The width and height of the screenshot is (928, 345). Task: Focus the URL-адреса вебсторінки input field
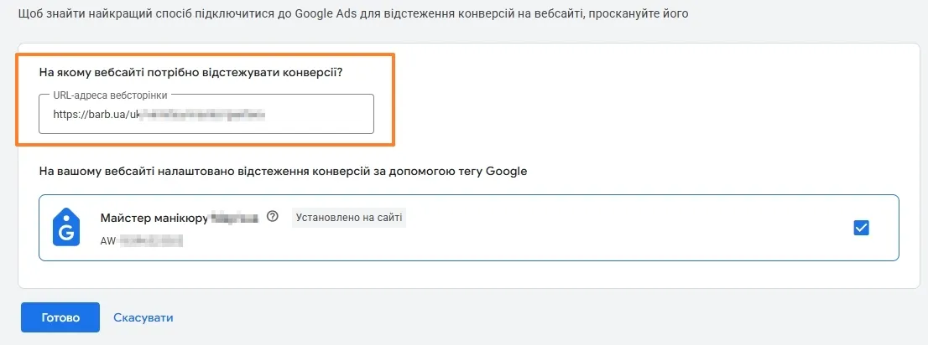click(206, 114)
